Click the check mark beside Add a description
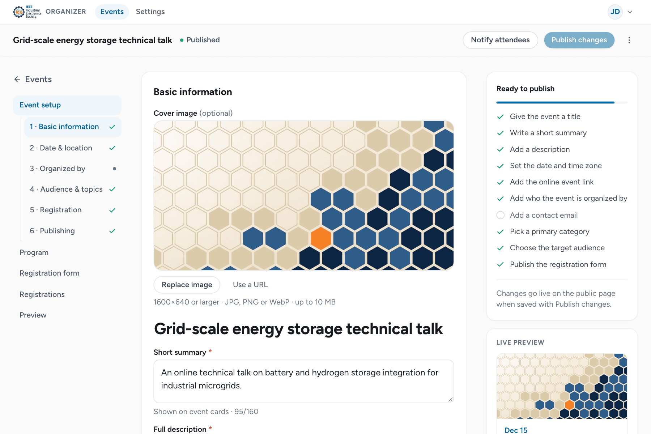Screen dimensions: 651x434 (x=501, y=149)
